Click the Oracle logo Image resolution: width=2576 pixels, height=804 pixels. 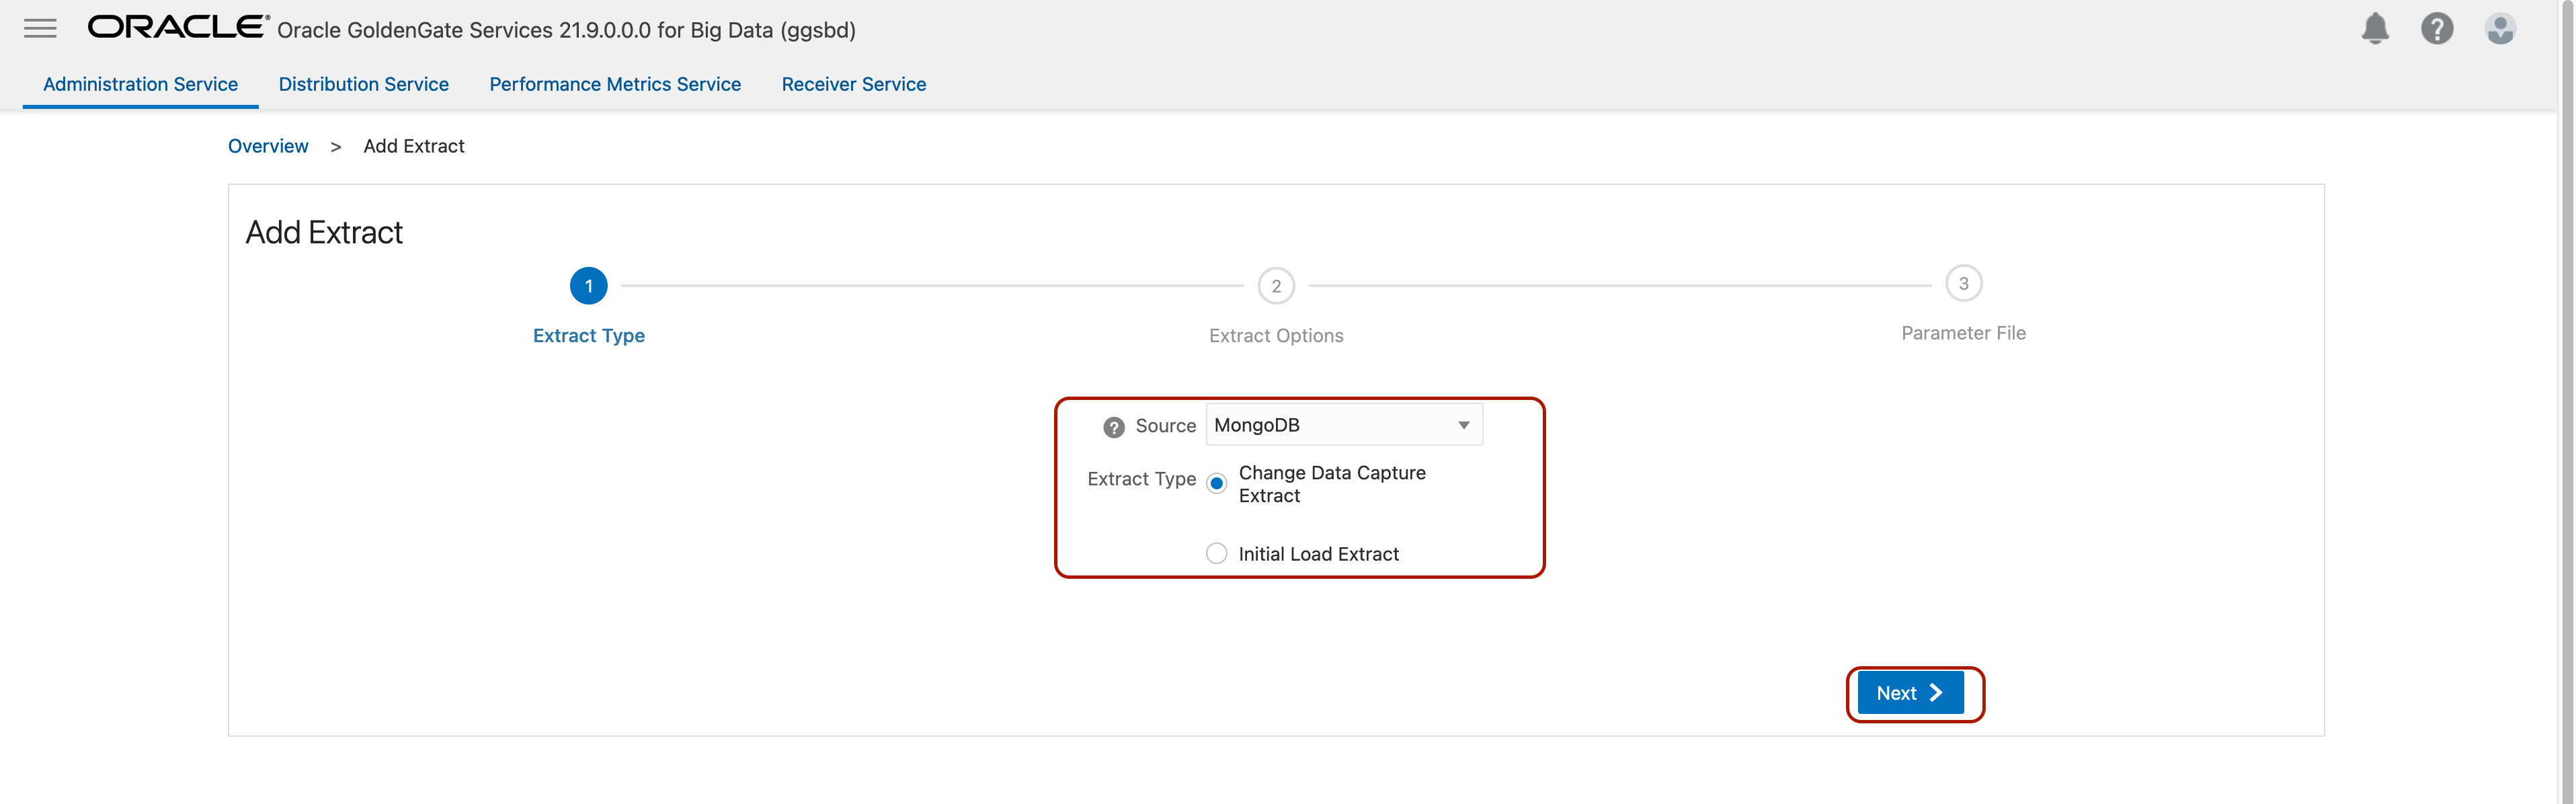tap(178, 27)
